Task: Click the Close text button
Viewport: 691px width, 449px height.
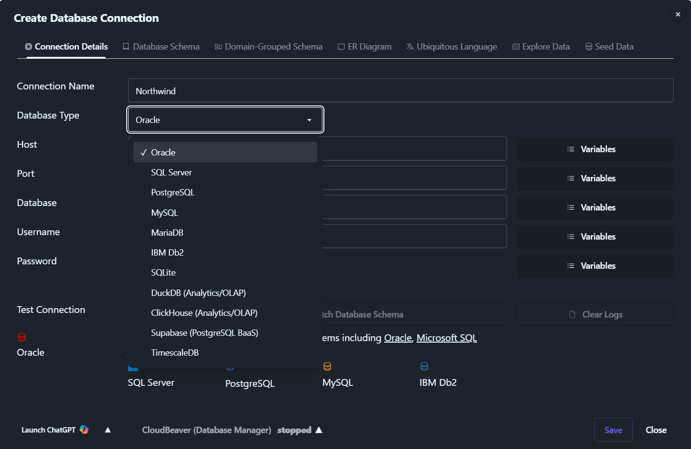Action: tap(656, 430)
